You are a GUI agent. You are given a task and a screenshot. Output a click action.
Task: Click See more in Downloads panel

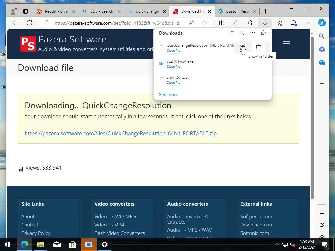[168, 94]
